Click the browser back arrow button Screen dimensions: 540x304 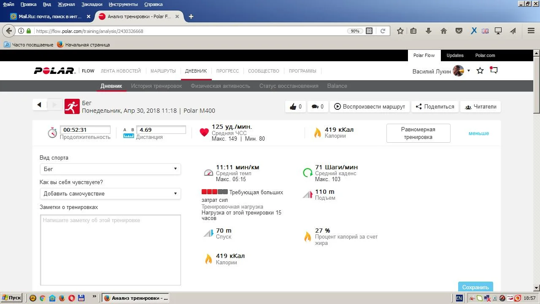[9, 31]
